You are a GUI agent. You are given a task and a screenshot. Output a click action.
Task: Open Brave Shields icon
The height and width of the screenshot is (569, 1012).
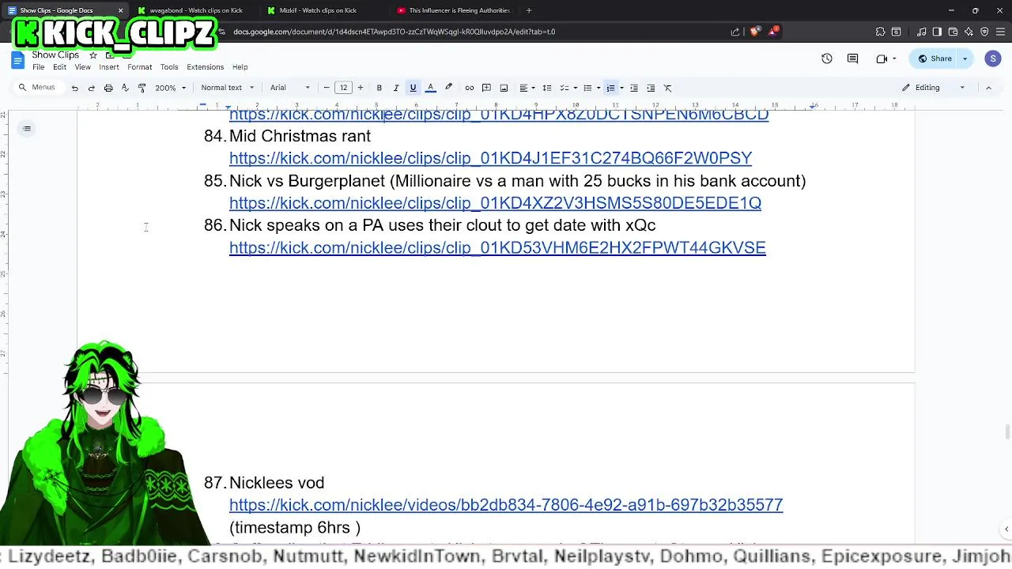[753, 32]
